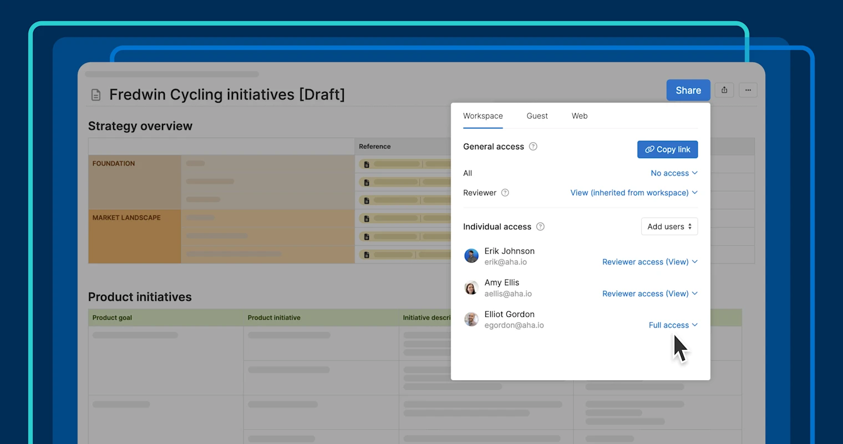Open the Reviewer inherited access dropdown

633,193
